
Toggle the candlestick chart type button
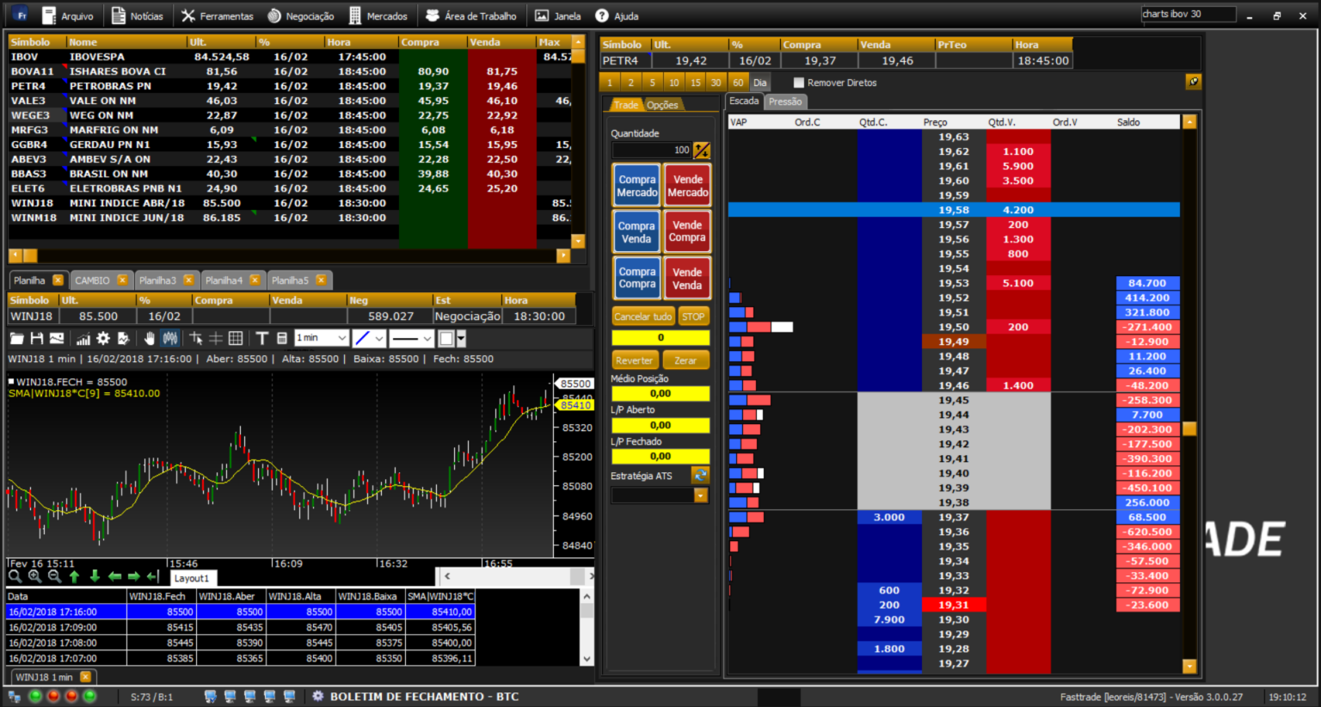[x=170, y=339]
